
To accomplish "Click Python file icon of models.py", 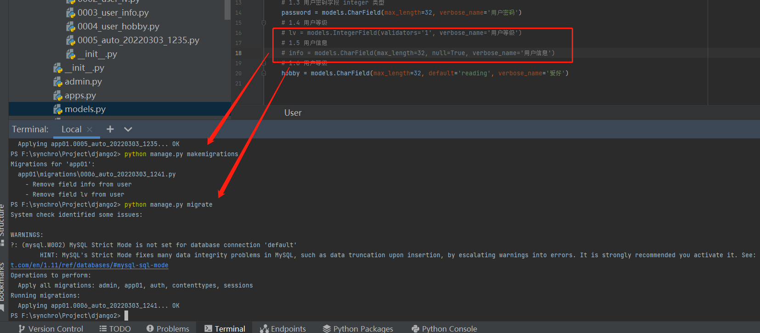I will click(x=58, y=110).
